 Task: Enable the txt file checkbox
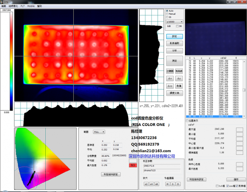point(217,186)
